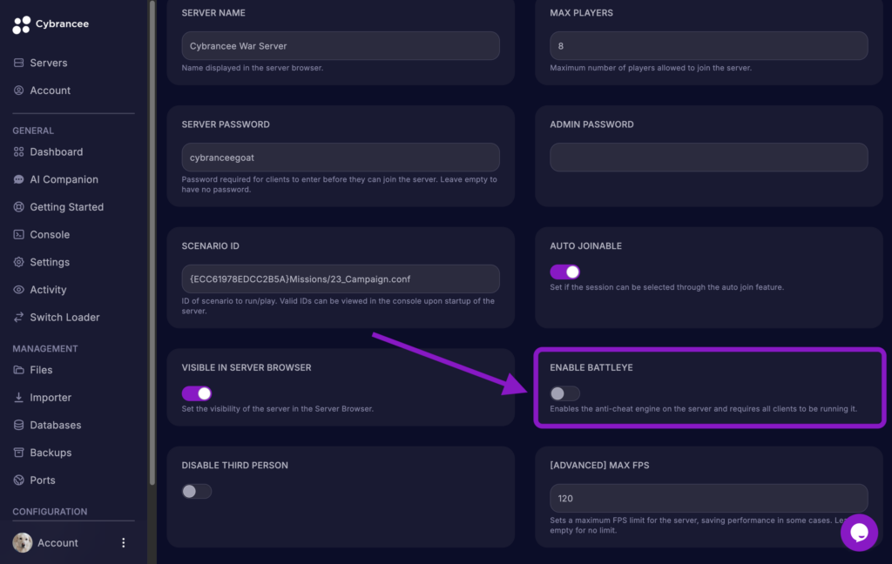Click the Backups archive icon

tap(19, 453)
